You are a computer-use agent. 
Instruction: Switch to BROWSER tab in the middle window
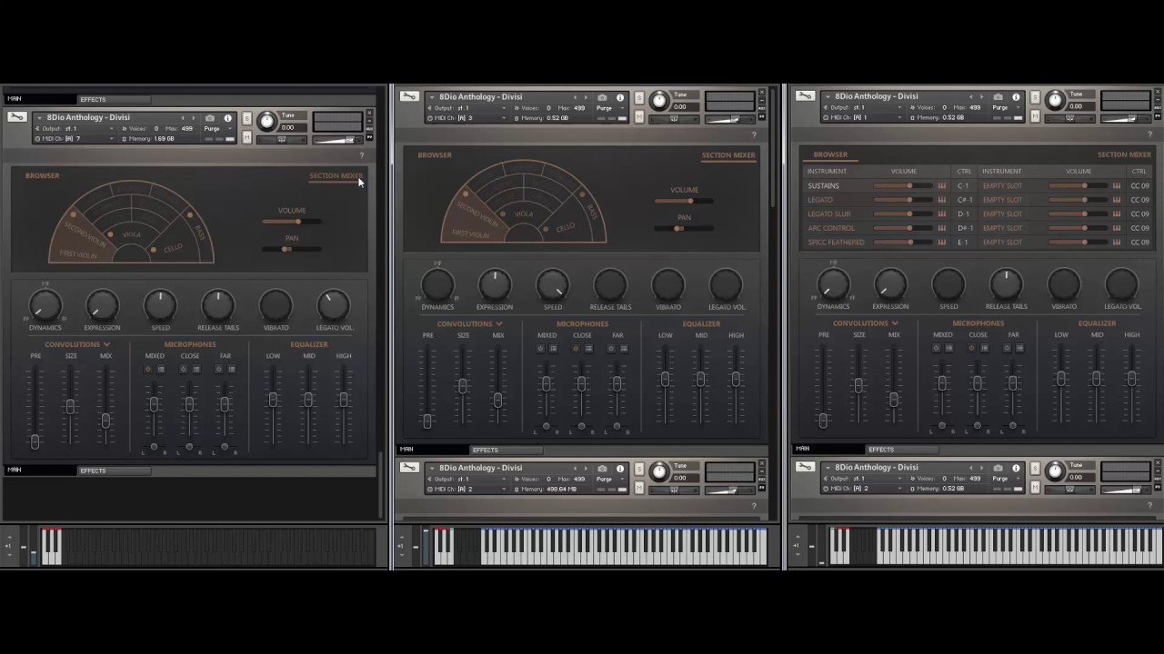[435, 154]
